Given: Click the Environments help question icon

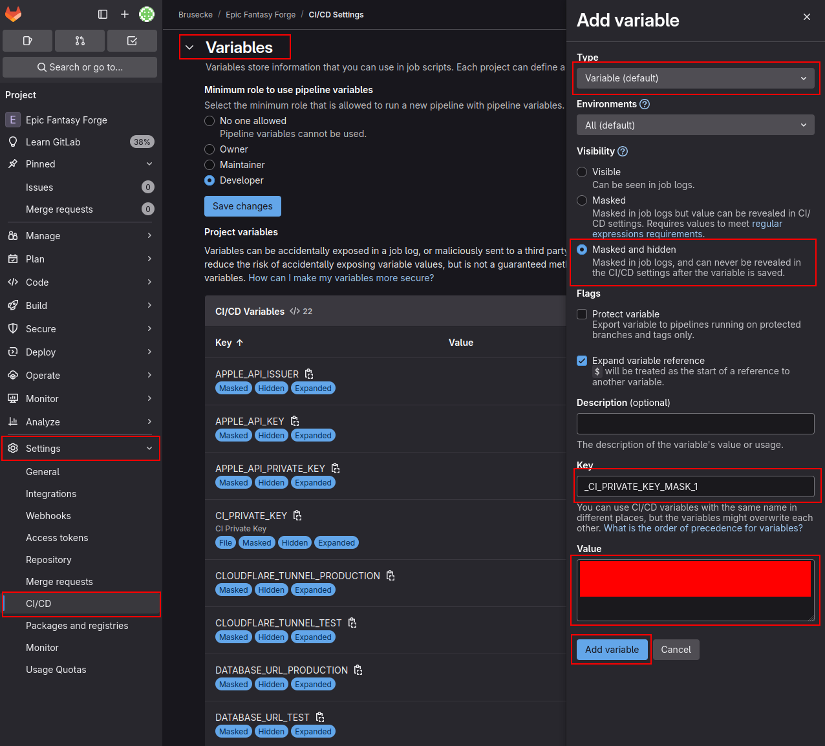Looking at the screenshot, I should coord(645,104).
